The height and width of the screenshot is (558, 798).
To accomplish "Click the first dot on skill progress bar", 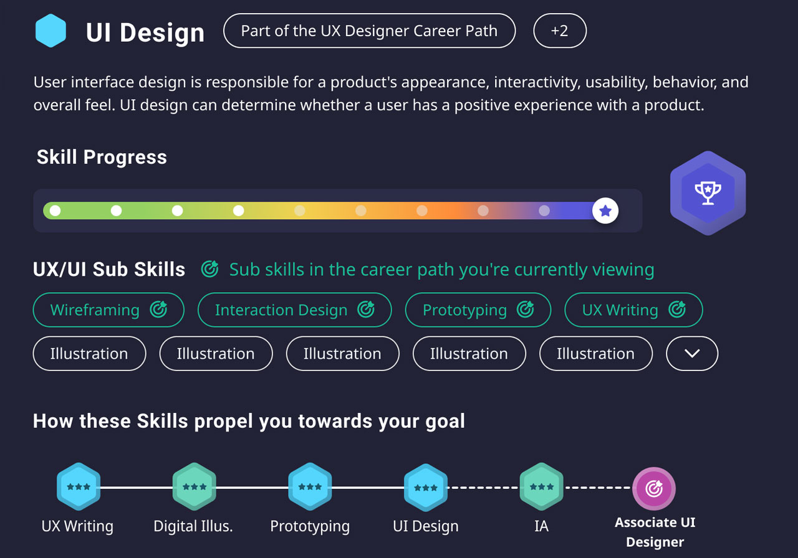I will coord(55,210).
